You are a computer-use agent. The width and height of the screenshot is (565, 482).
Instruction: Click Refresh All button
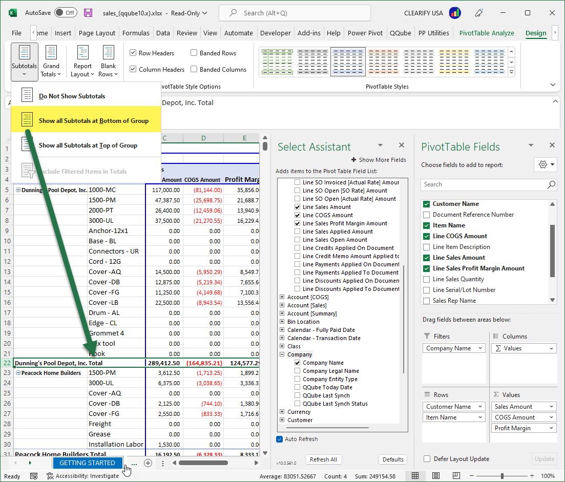pos(323,459)
